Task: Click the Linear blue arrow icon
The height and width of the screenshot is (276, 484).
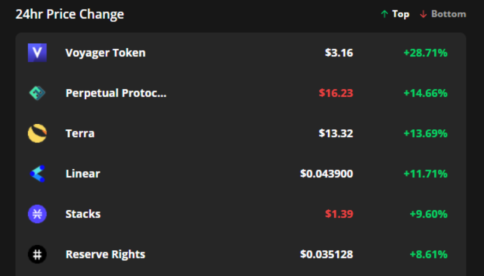Action: 36,173
